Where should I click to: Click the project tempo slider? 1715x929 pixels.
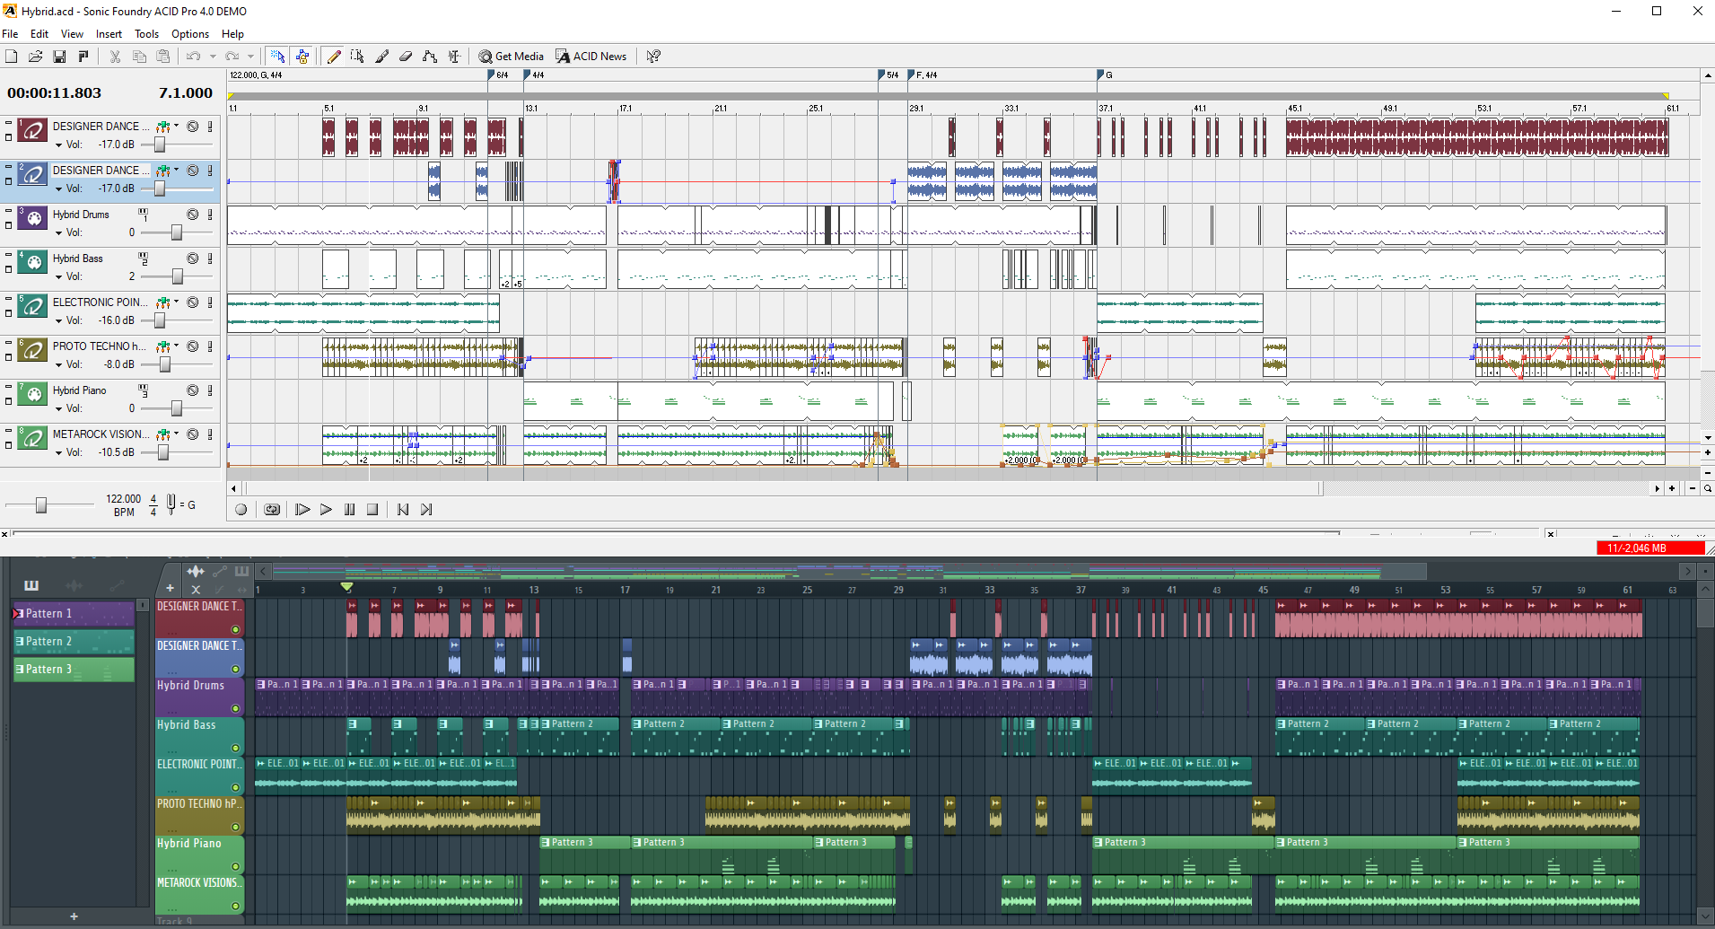pyautogui.click(x=40, y=505)
